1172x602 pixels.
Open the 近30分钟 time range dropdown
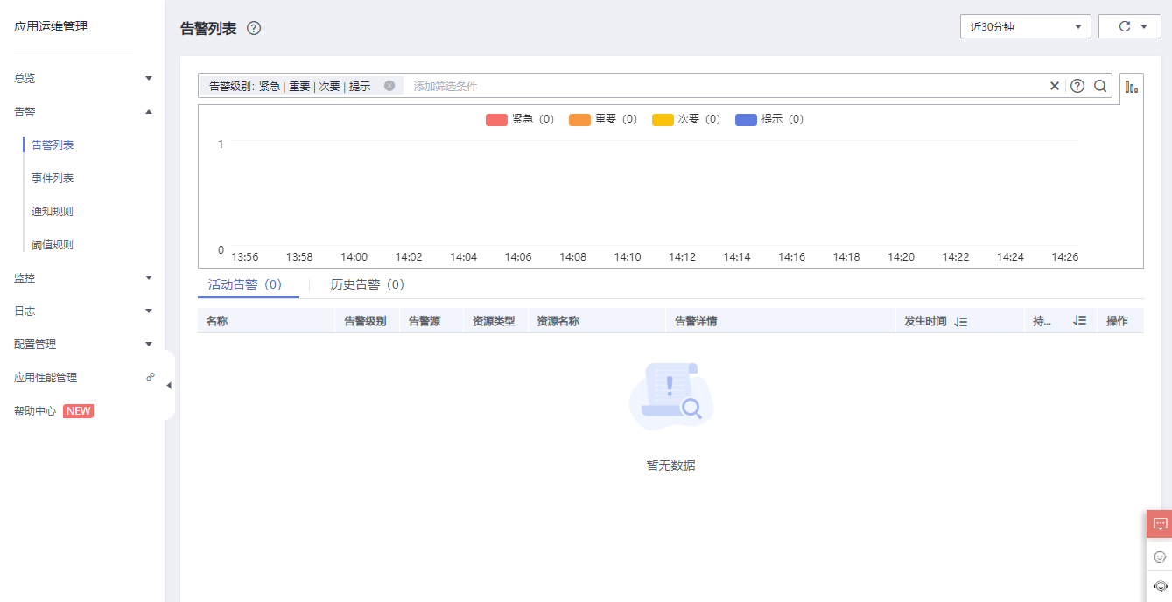pos(1025,26)
